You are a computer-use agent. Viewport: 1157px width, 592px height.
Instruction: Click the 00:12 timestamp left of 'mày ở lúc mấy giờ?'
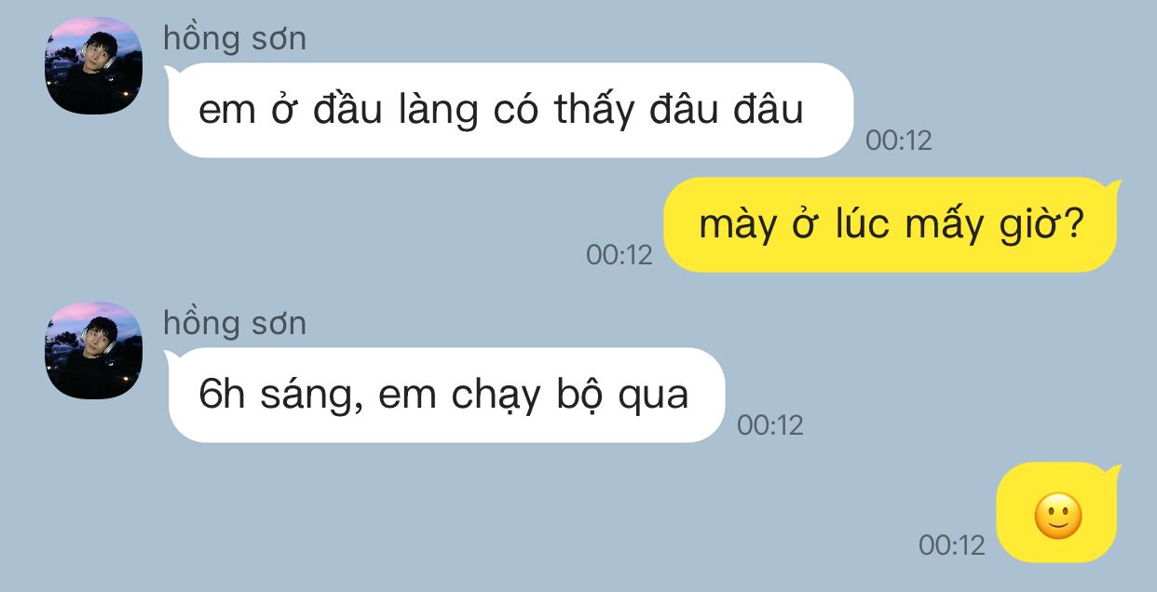pos(619,254)
